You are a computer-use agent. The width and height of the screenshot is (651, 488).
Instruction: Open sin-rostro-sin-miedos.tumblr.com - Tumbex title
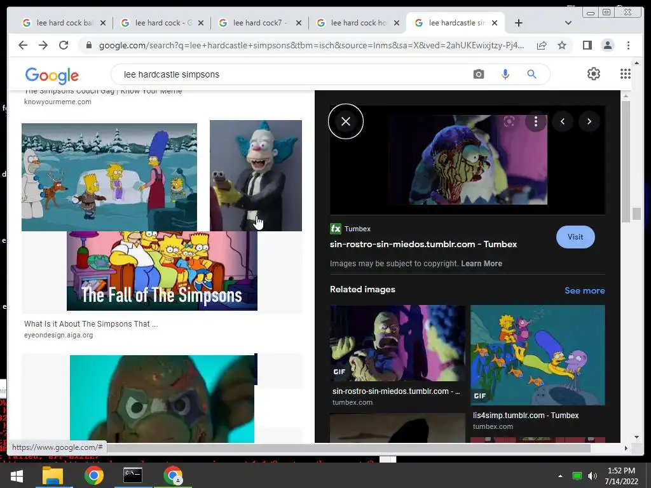tap(423, 244)
